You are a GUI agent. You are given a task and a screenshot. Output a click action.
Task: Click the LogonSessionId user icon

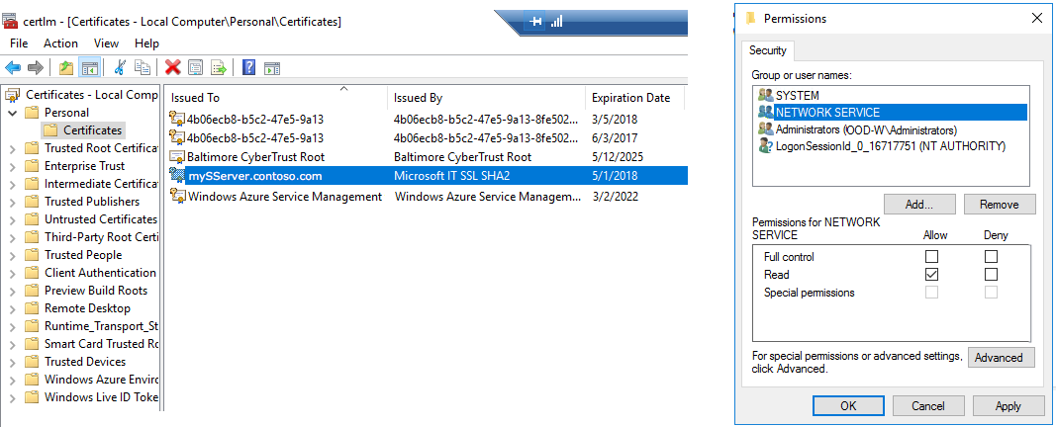pos(766,146)
